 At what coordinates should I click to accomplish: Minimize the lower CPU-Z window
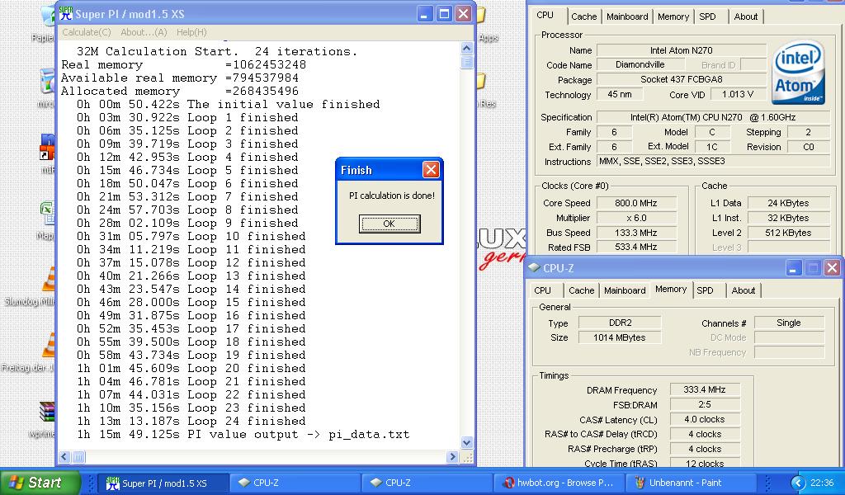(x=793, y=267)
